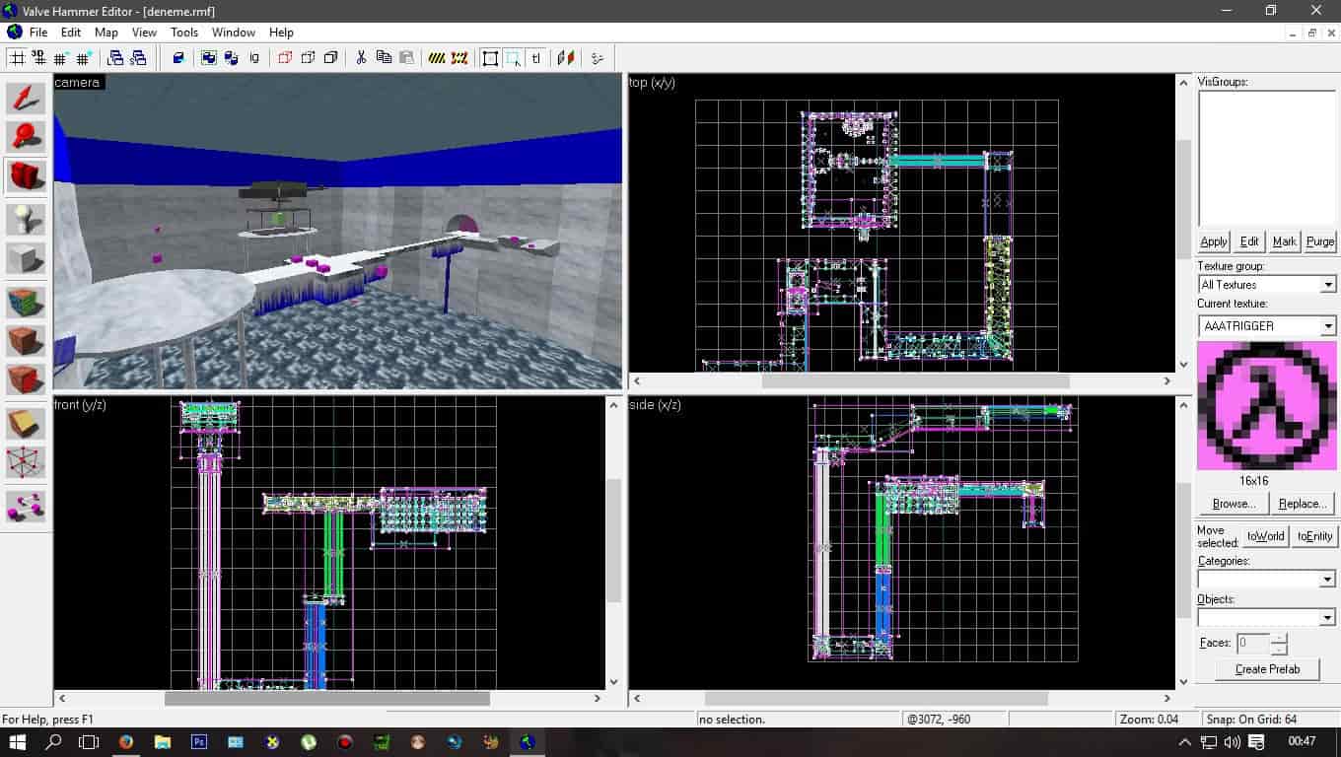Click the AAATRIGGER texture preview
Screen dimensions: 1341x757
click(x=1267, y=406)
